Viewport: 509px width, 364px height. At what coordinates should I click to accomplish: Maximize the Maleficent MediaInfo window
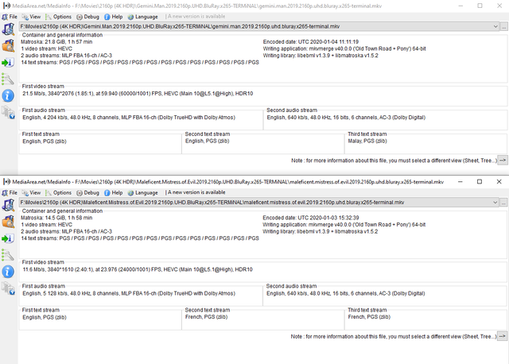pyautogui.click(x=480, y=182)
